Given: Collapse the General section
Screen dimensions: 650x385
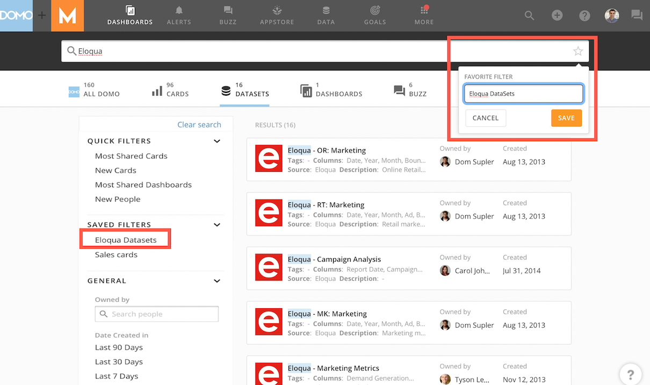Looking at the screenshot, I should coord(217,281).
